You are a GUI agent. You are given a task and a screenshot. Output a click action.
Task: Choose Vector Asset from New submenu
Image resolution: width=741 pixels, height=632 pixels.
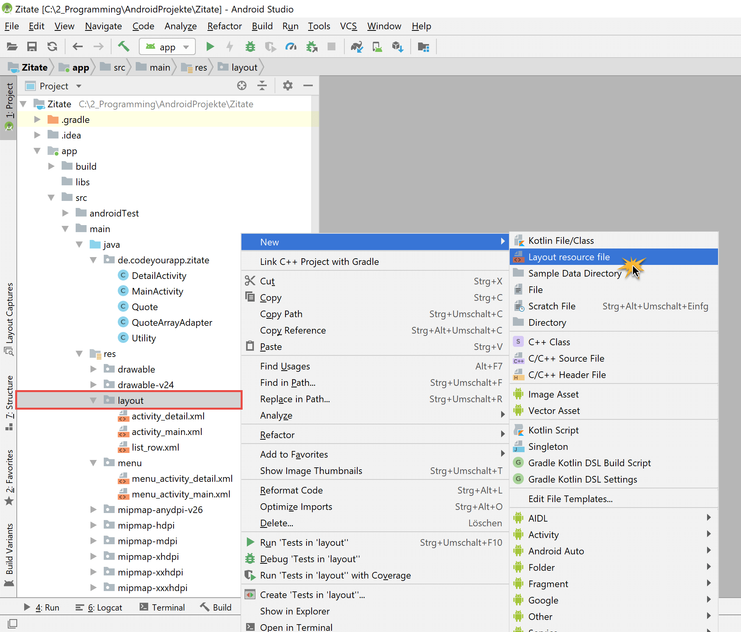613,411
